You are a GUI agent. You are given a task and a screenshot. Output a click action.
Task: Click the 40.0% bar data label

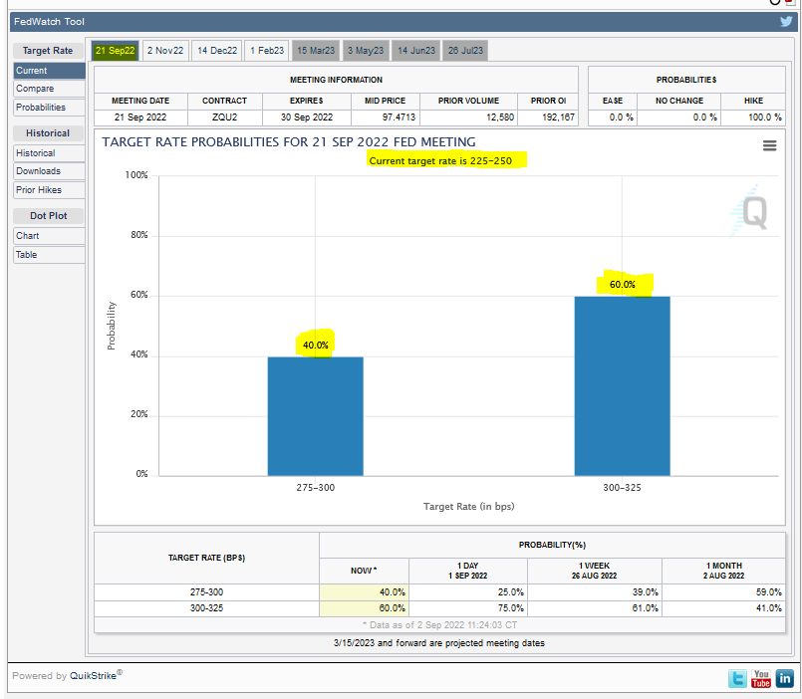click(316, 346)
